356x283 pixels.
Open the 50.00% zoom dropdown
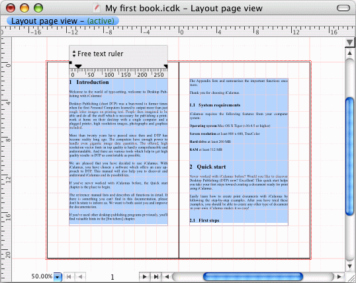click(x=58, y=277)
